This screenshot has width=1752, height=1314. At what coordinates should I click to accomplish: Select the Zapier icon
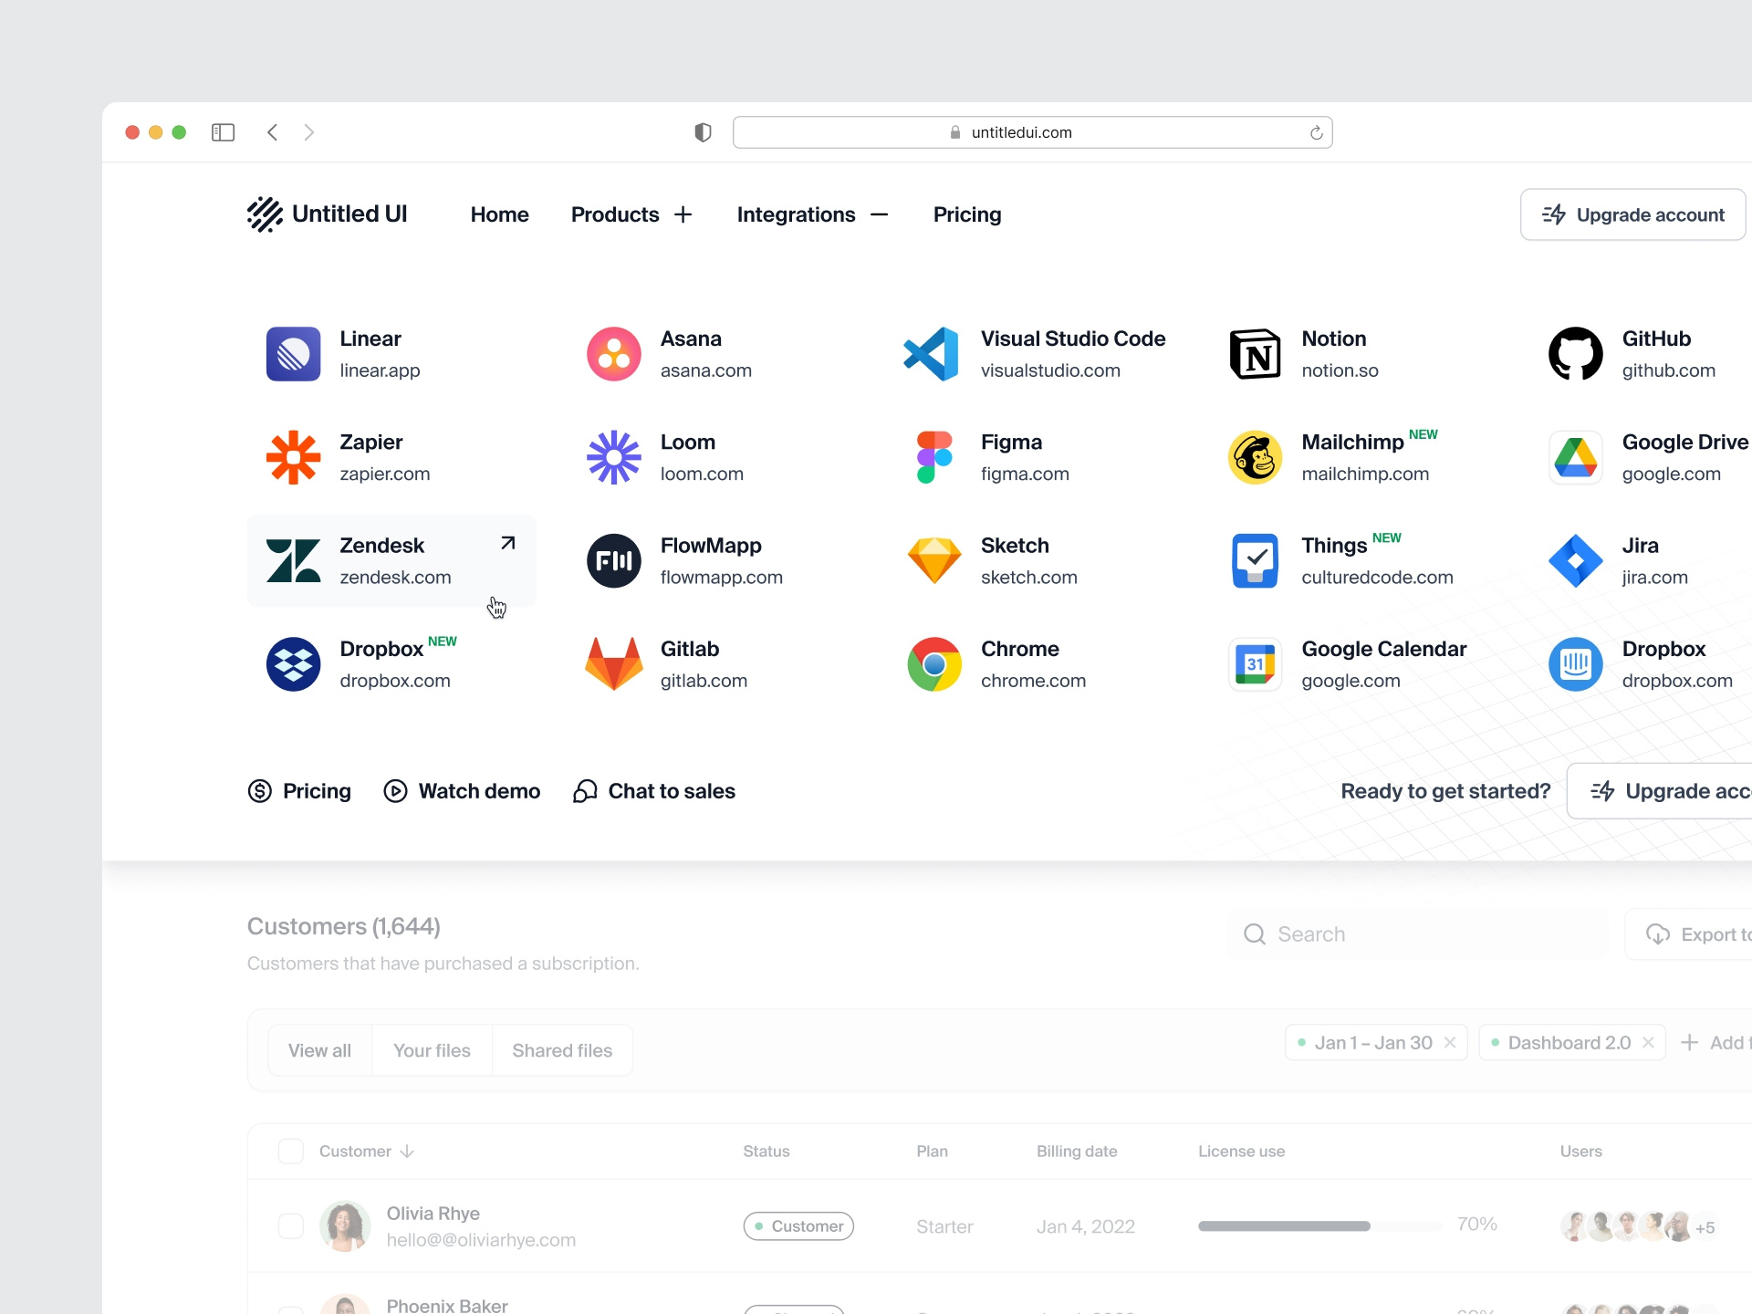coord(292,457)
